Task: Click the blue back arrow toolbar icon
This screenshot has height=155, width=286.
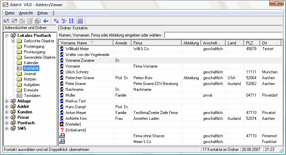Action: point(46,21)
